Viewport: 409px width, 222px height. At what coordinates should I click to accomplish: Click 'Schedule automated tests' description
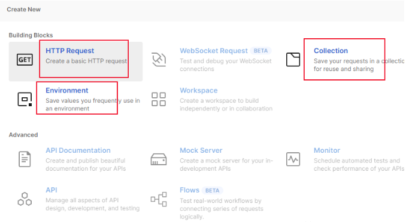click(x=359, y=165)
